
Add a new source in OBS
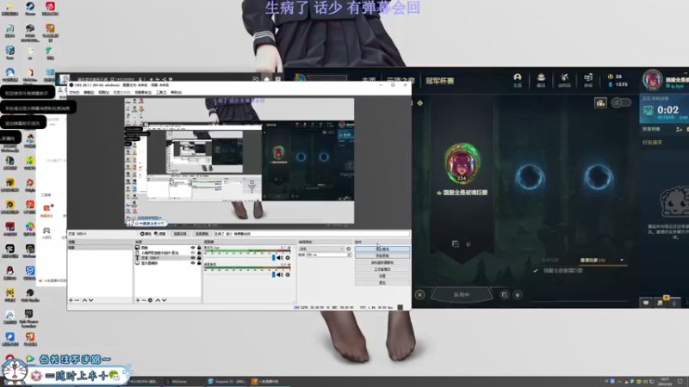point(138,300)
